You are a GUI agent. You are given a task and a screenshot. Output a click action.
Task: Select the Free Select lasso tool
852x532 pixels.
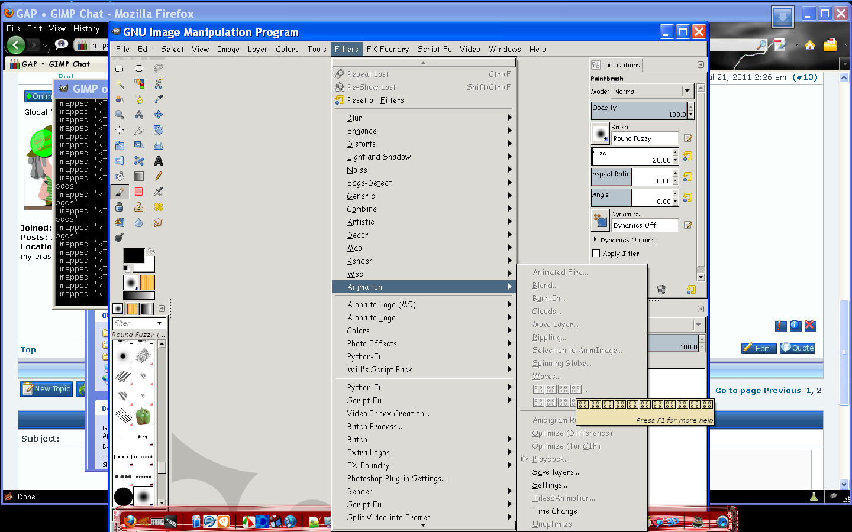tap(159, 69)
